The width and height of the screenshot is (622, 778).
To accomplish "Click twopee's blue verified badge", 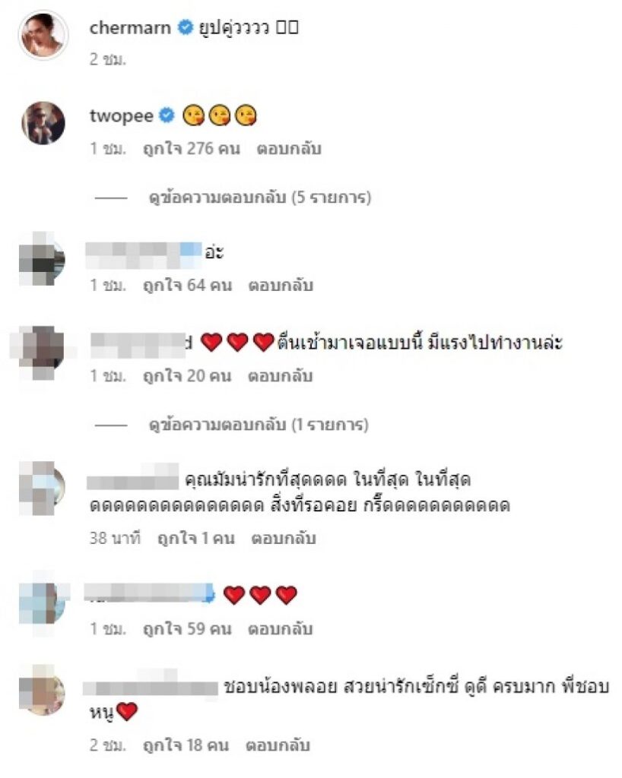I will [x=167, y=115].
